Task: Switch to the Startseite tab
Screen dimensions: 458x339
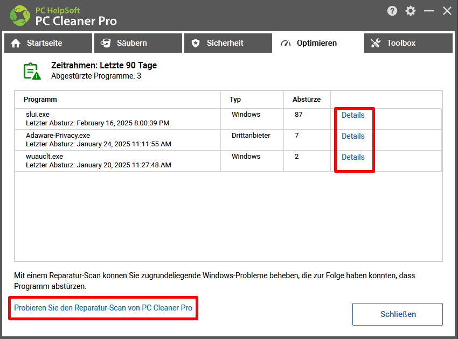Action: tap(48, 43)
